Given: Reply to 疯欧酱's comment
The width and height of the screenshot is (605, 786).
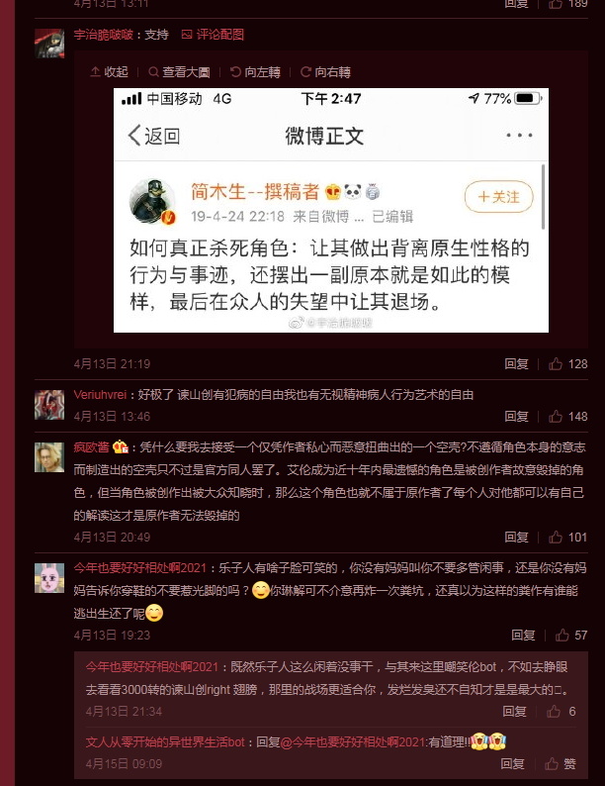Looking at the screenshot, I should 516,538.
